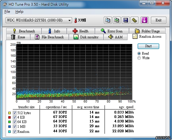The width and height of the screenshot is (172, 140).
Task: Uncheck the 1 MB transfer size
Action: tap(15, 126)
